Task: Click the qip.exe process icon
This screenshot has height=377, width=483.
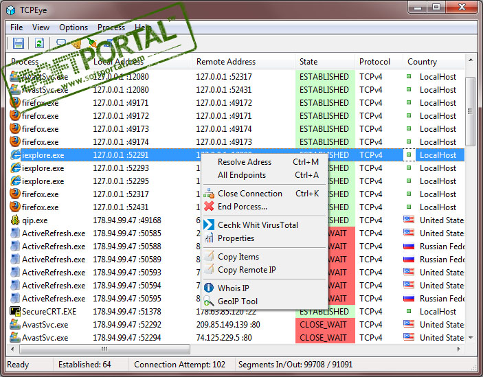Action: 15,220
